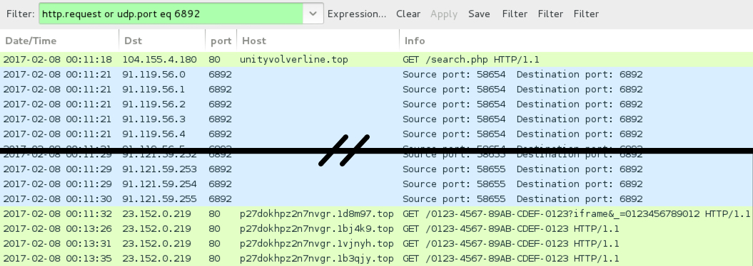Select host p27dokhpz2n7nvgr.1d8m97.top row
This screenshot has height=266, width=753.
(377, 214)
